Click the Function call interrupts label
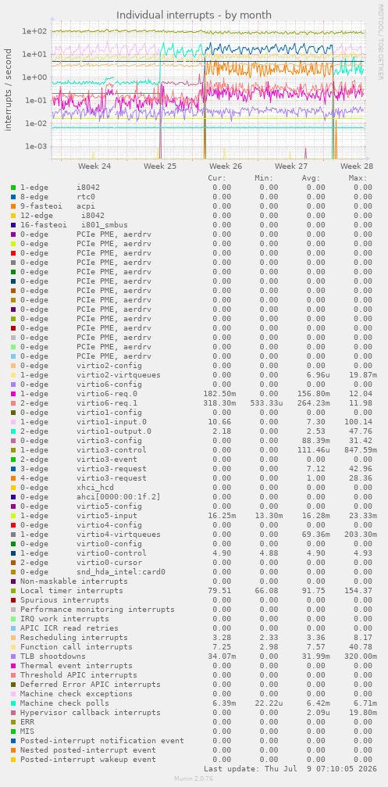Viewport: 388px width, 787px height. (x=77, y=647)
